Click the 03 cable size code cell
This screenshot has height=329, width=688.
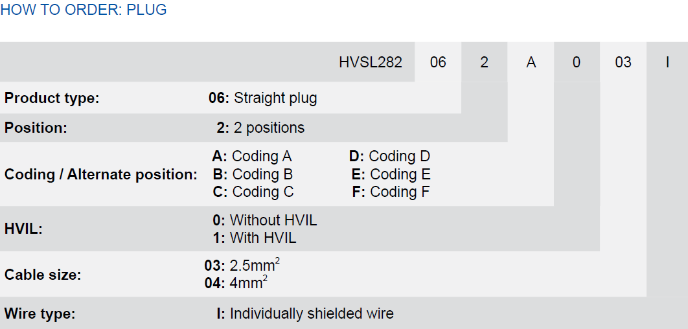point(623,62)
